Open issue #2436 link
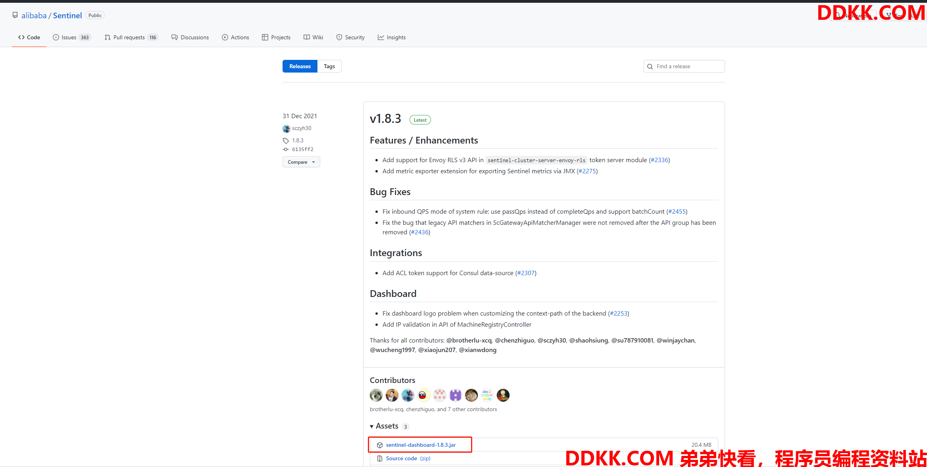This screenshot has height=467, width=927. (x=420, y=232)
